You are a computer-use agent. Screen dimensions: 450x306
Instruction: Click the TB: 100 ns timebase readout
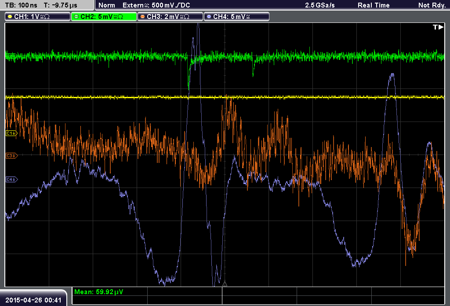21,5
